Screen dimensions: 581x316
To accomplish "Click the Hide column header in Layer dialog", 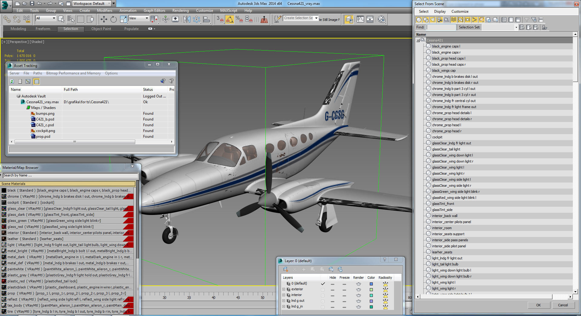I will point(333,278).
